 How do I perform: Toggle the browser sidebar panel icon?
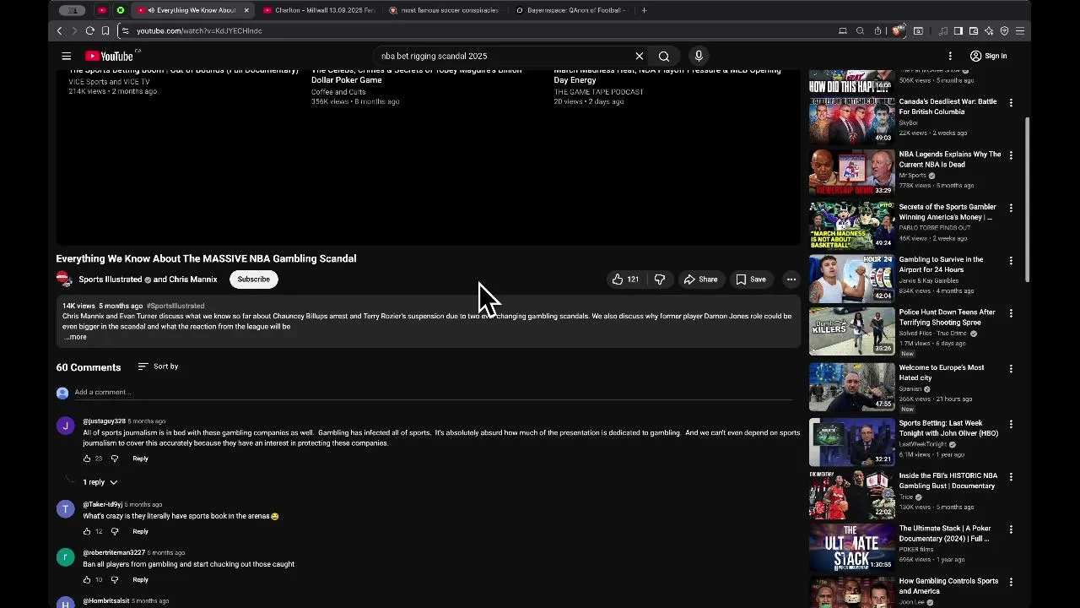(958, 30)
